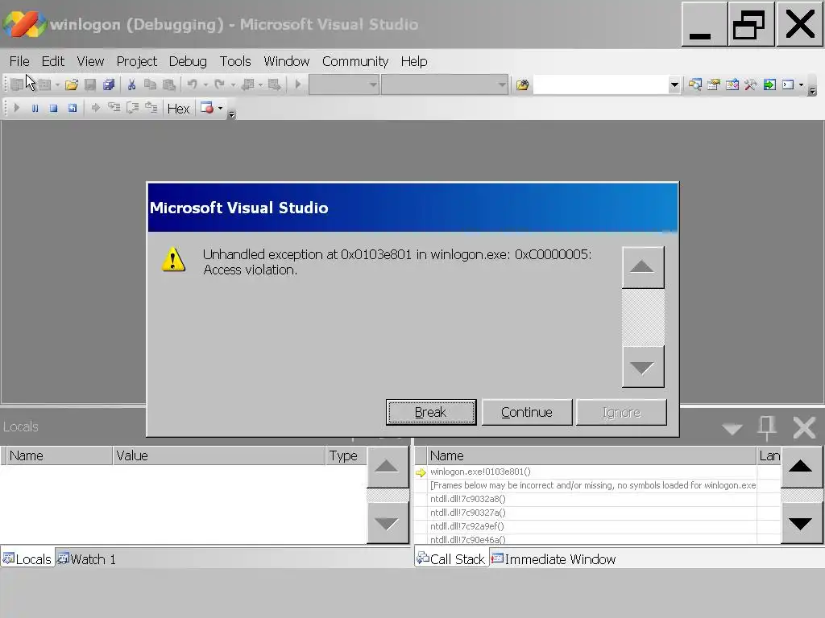Click the exception dialog scroll up arrow
The height and width of the screenshot is (618, 825).
point(643,267)
